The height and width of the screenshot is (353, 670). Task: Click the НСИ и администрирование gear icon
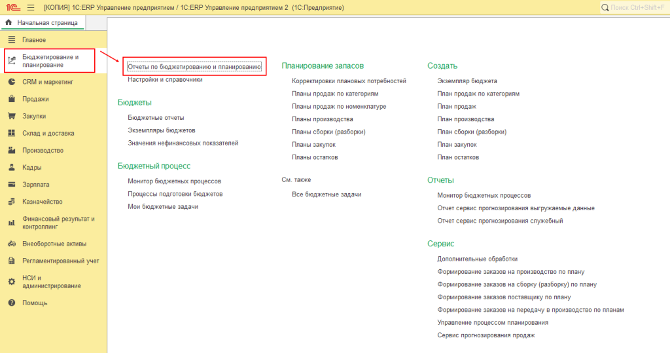tap(11, 282)
